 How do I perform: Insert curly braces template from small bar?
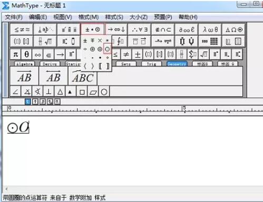(x=170, y=55)
